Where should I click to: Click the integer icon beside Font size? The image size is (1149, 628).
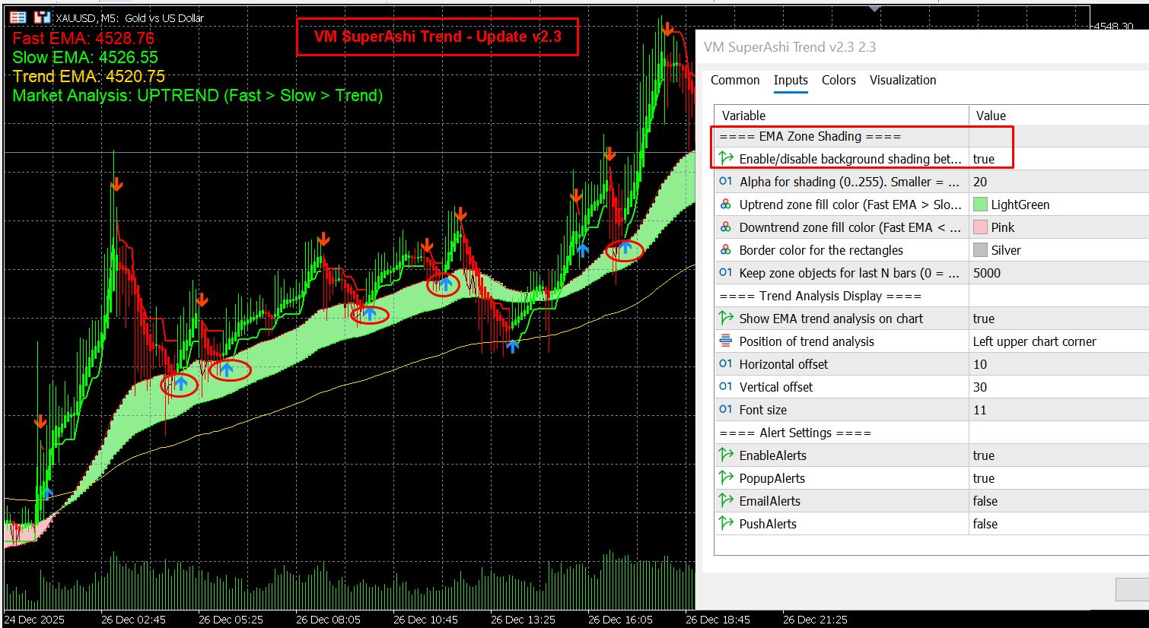click(x=726, y=410)
